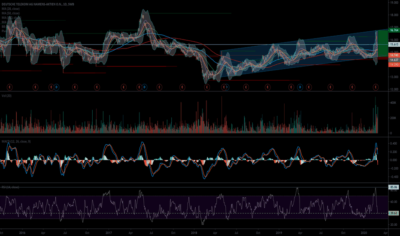Open the earnings marker from November 2015
This screenshot has width=400, height=236.
click(10, 87)
